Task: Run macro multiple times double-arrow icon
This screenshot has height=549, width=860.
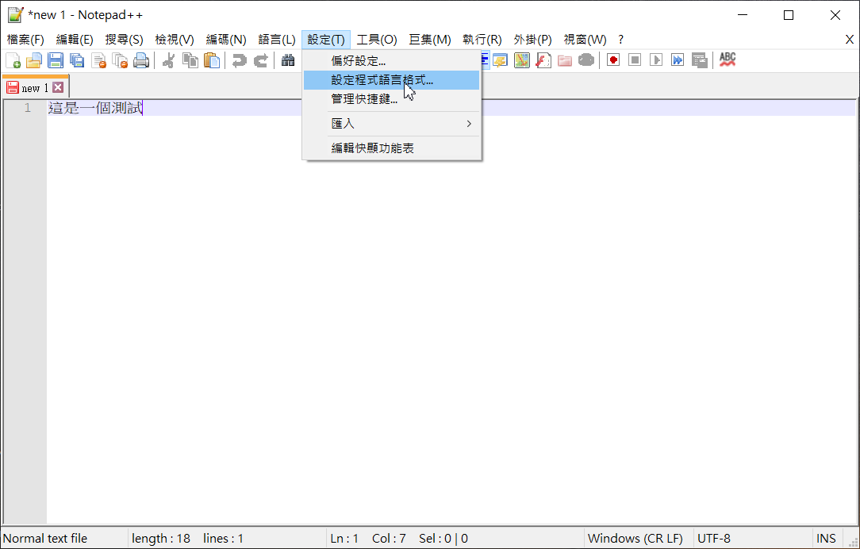Action: point(678,60)
